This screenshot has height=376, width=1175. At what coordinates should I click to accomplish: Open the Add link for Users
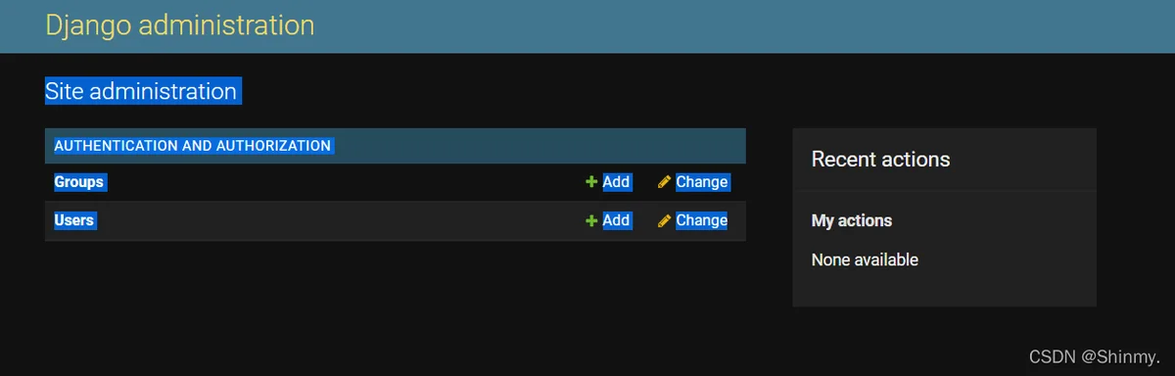pyautogui.click(x=616, y=220)
